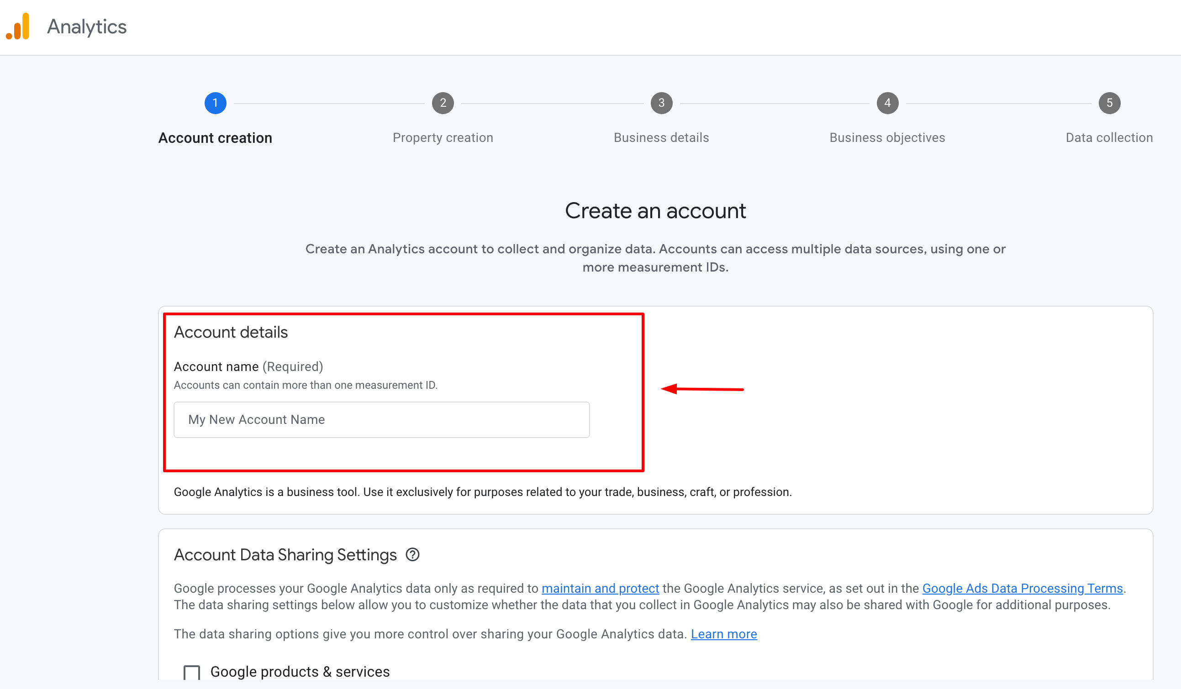Viewport: 1181px width, 689px height.
Task: Click step 3 circle in the stepper
Action: point(661,103)
